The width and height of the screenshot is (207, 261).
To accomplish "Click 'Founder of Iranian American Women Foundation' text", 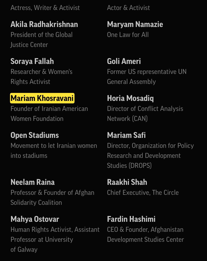I will pos(49,113).
